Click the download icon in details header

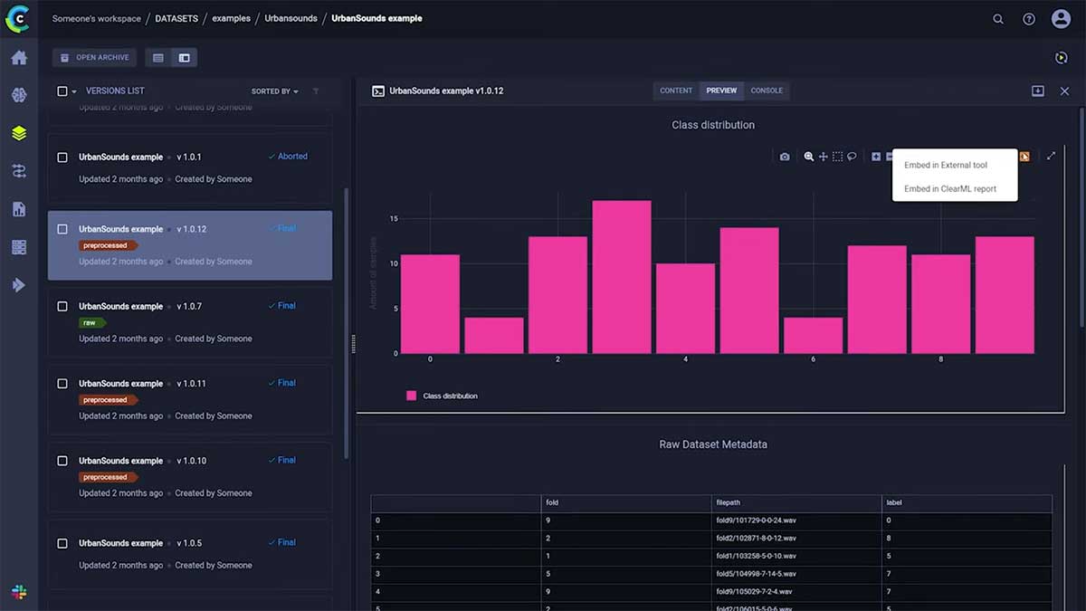tap(1038, 91)
